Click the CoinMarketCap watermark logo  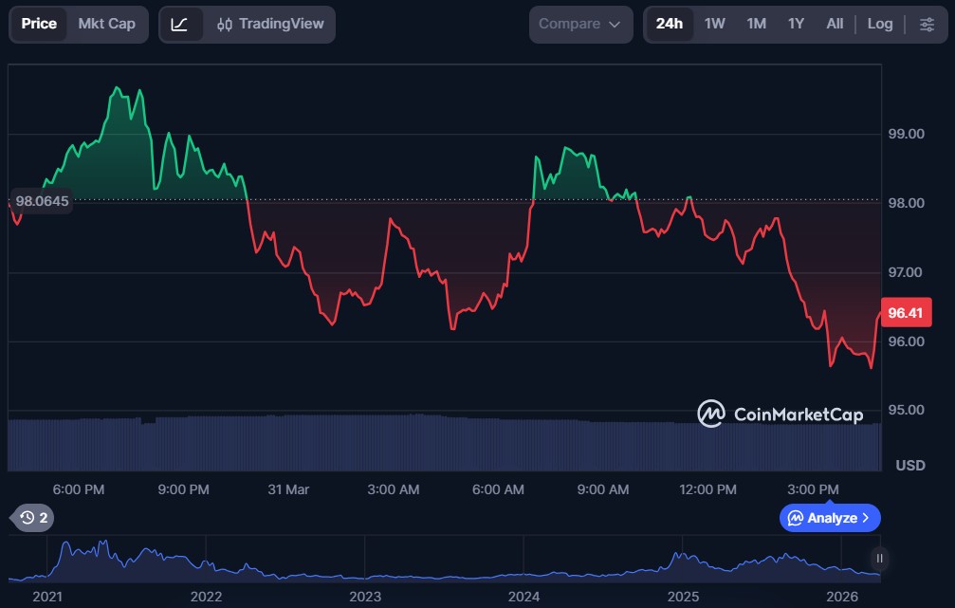711,414
